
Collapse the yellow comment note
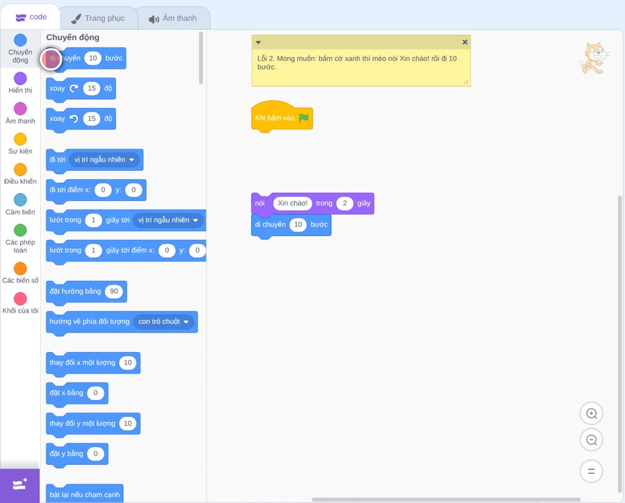point(258,42)
